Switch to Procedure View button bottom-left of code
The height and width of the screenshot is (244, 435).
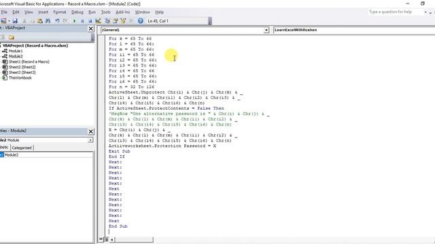click(x=101, y=239)
